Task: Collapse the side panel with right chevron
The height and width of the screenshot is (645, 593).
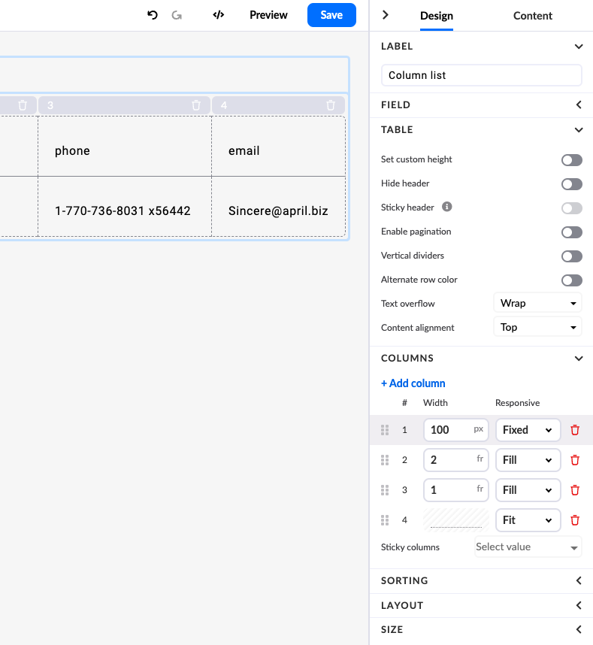Action: [386, 15]
